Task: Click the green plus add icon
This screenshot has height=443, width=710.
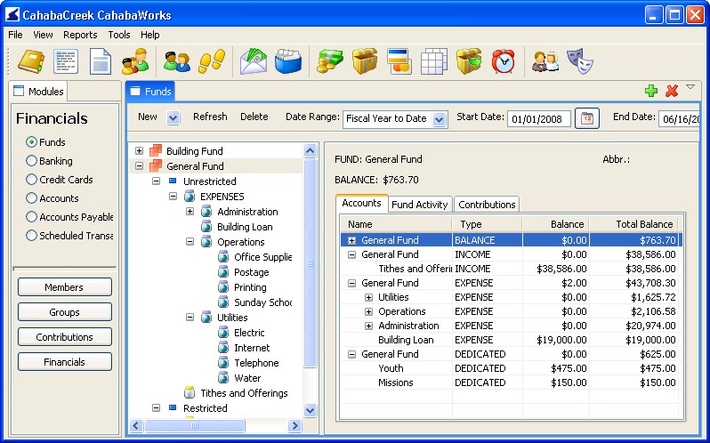Action: [651, 91]
